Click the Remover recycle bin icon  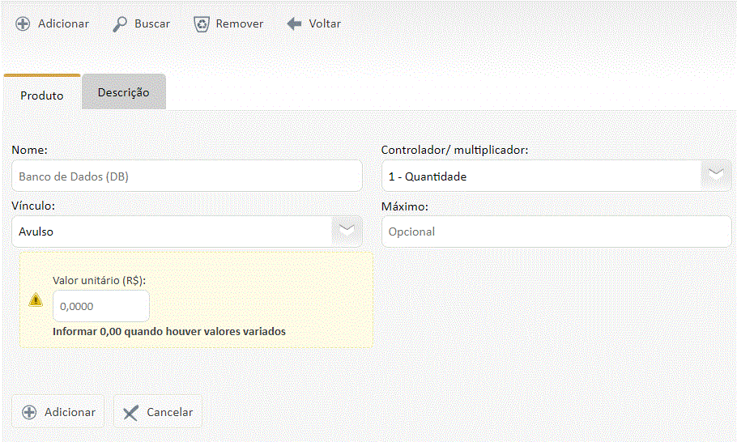(202, 23)
